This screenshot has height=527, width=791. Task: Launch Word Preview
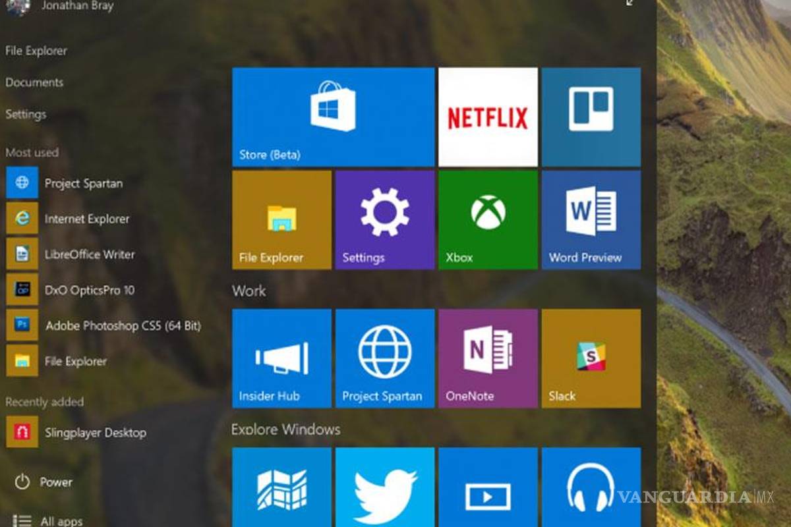click(591, 219)
